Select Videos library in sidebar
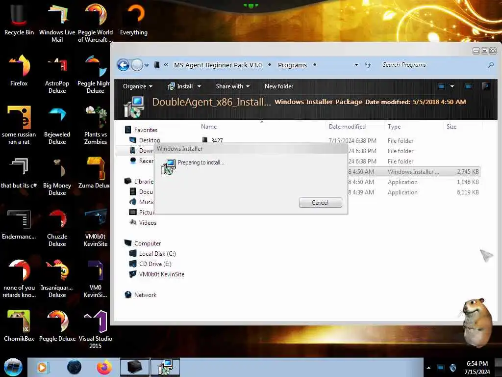 point(143,222)
